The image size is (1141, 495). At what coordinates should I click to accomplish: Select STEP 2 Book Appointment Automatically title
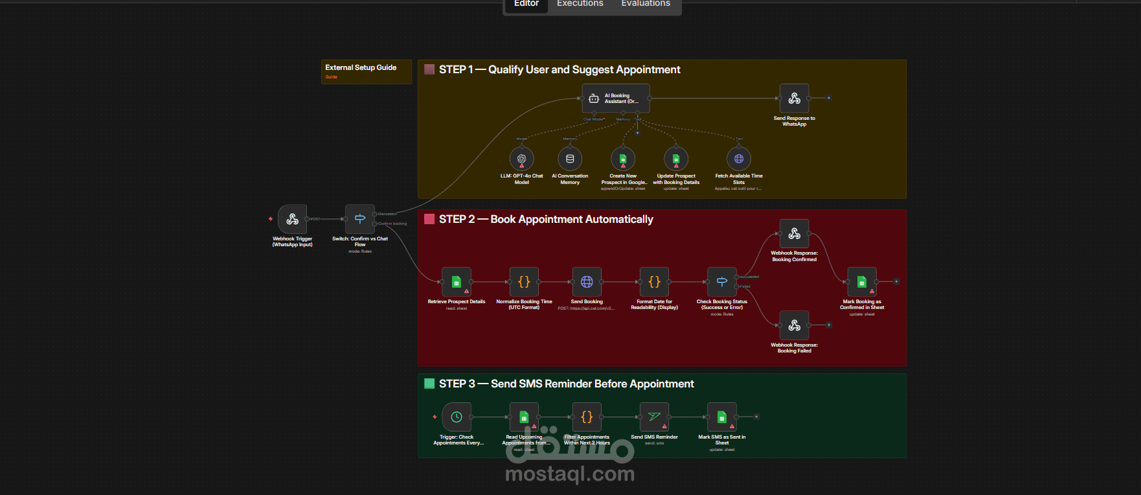(x=546, y=220)
